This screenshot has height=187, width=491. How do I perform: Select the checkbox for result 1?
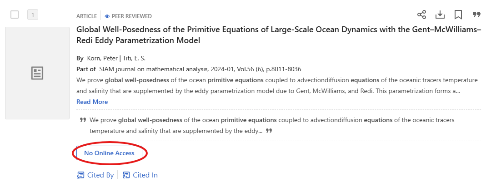pyautogui.click(x=15, y=15)
